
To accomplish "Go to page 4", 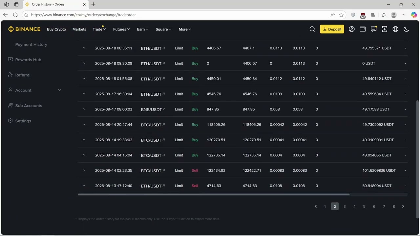I will [354, 206].
